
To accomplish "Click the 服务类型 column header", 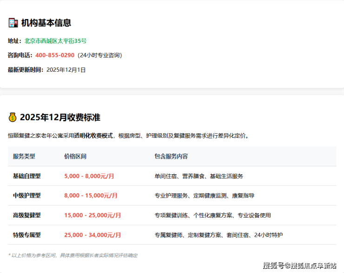I will point(24,157).
